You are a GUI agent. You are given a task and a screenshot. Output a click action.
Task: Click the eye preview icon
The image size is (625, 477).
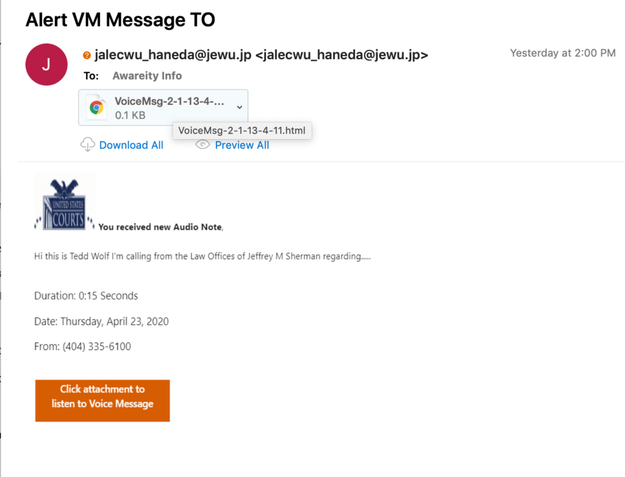pyautogui.click(x=203, y=145)
